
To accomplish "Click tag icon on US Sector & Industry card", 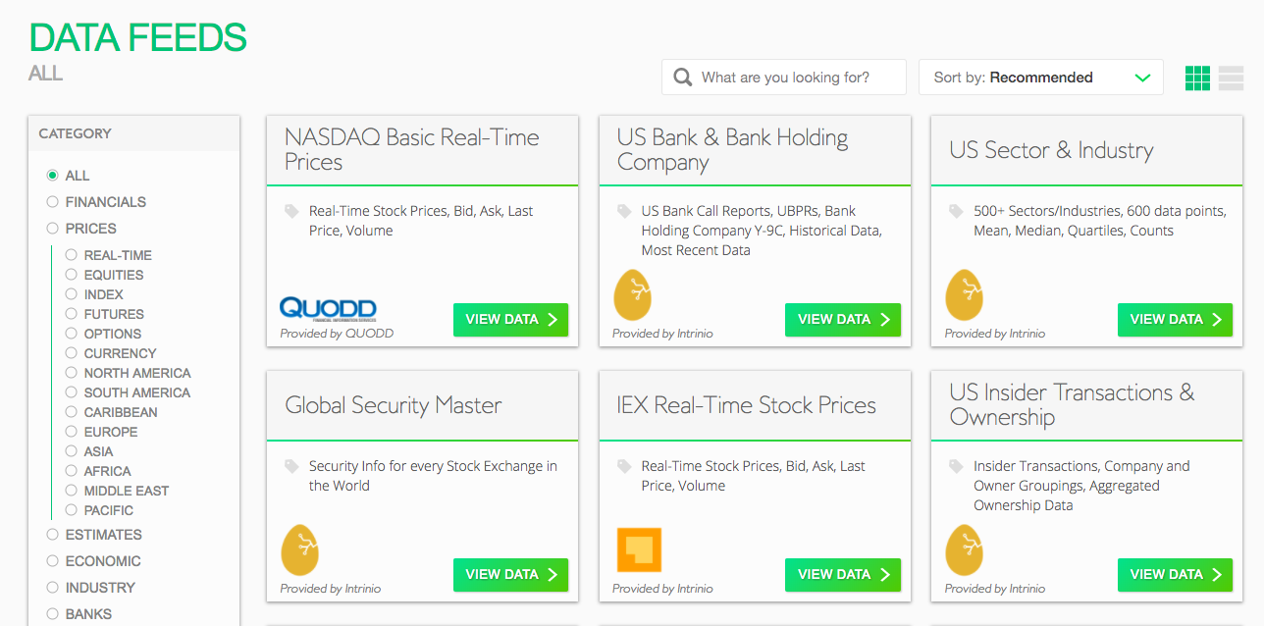I will point(956,211).
